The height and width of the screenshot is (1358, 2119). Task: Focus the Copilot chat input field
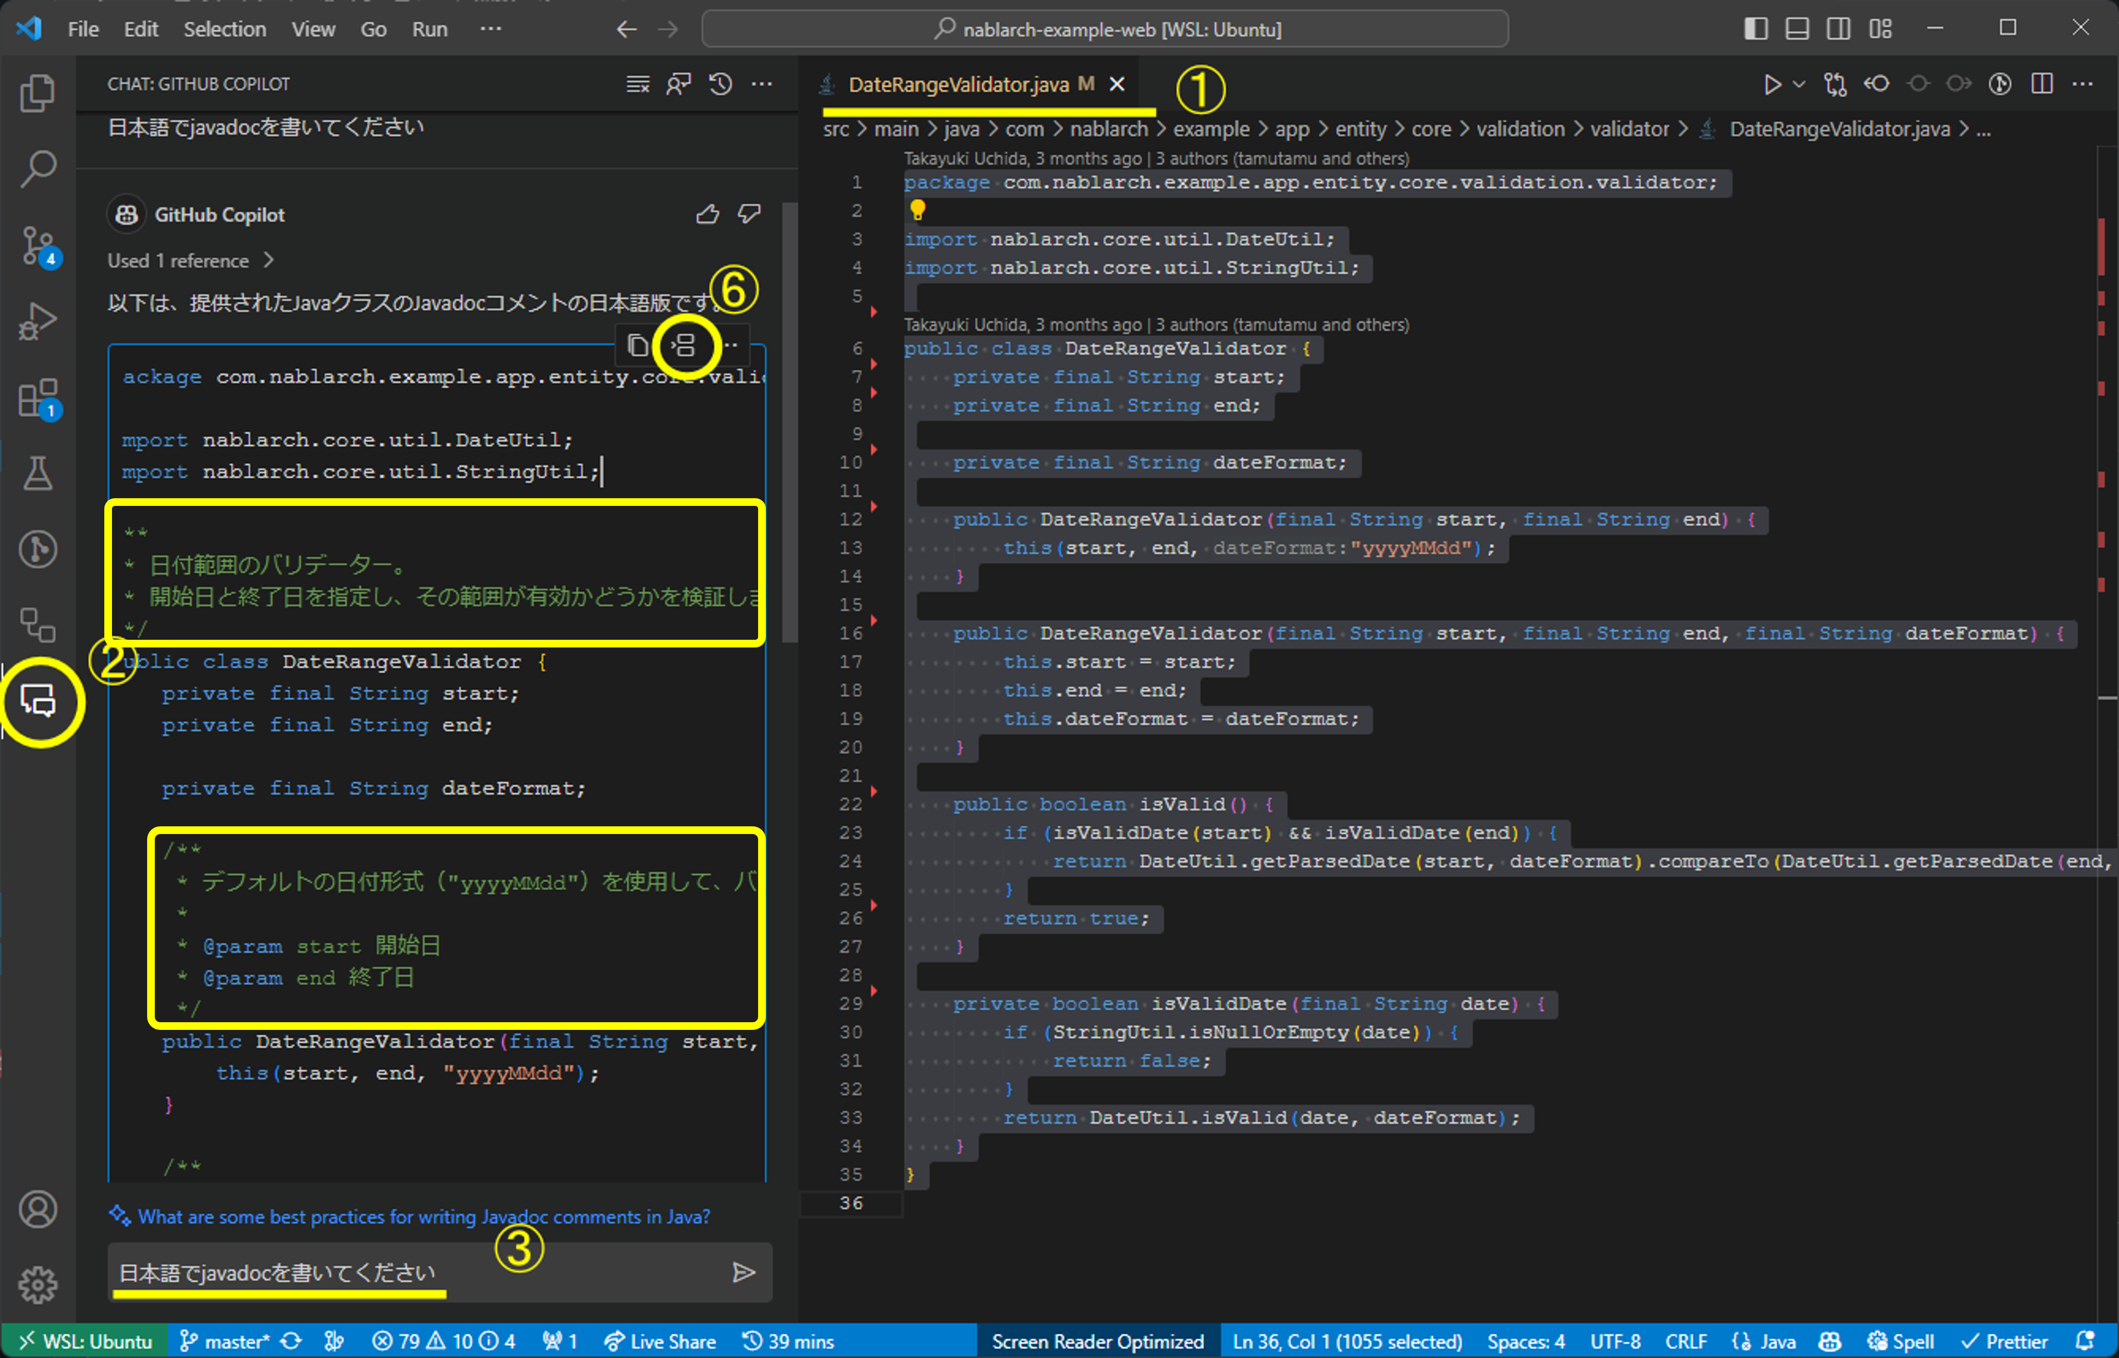click(414, 1272)
